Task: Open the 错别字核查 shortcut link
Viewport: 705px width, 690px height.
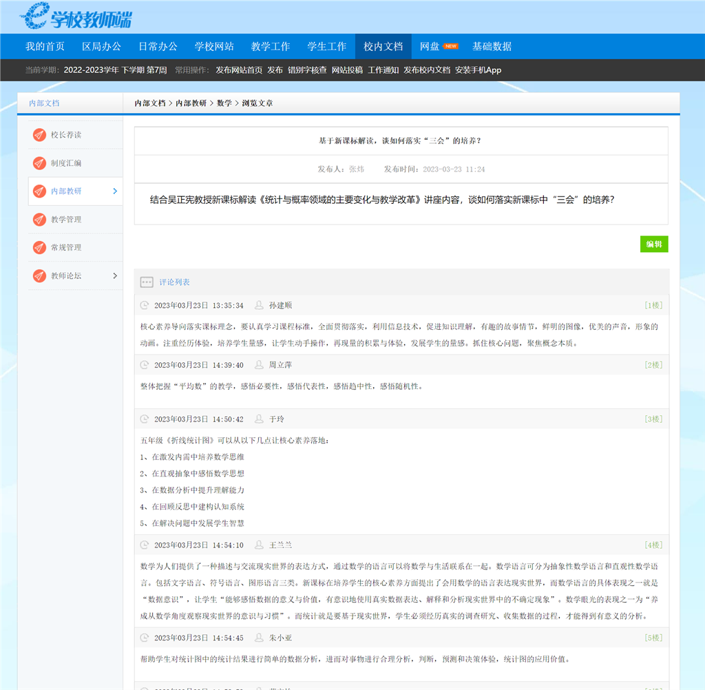Action: (x=307, y=70)
